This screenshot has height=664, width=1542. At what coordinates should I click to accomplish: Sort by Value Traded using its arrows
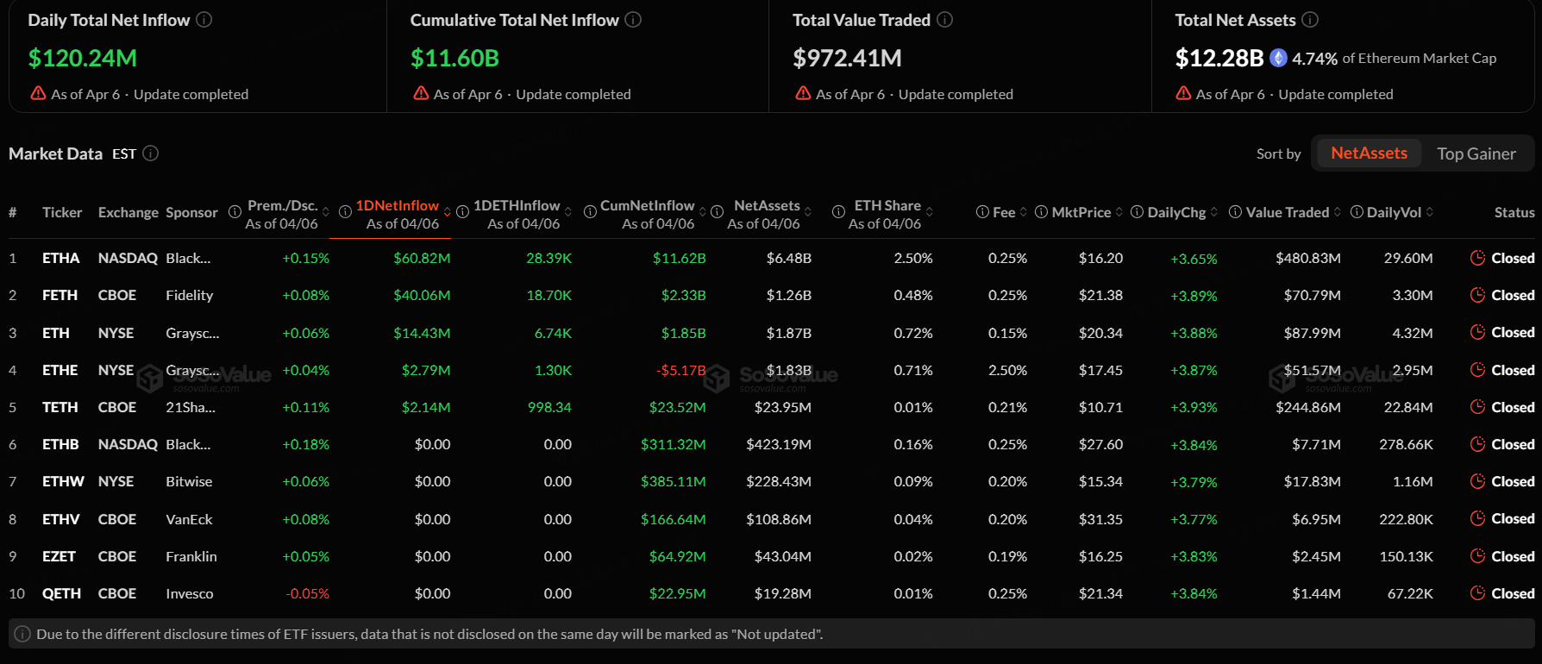click(x=1338, y=212)
